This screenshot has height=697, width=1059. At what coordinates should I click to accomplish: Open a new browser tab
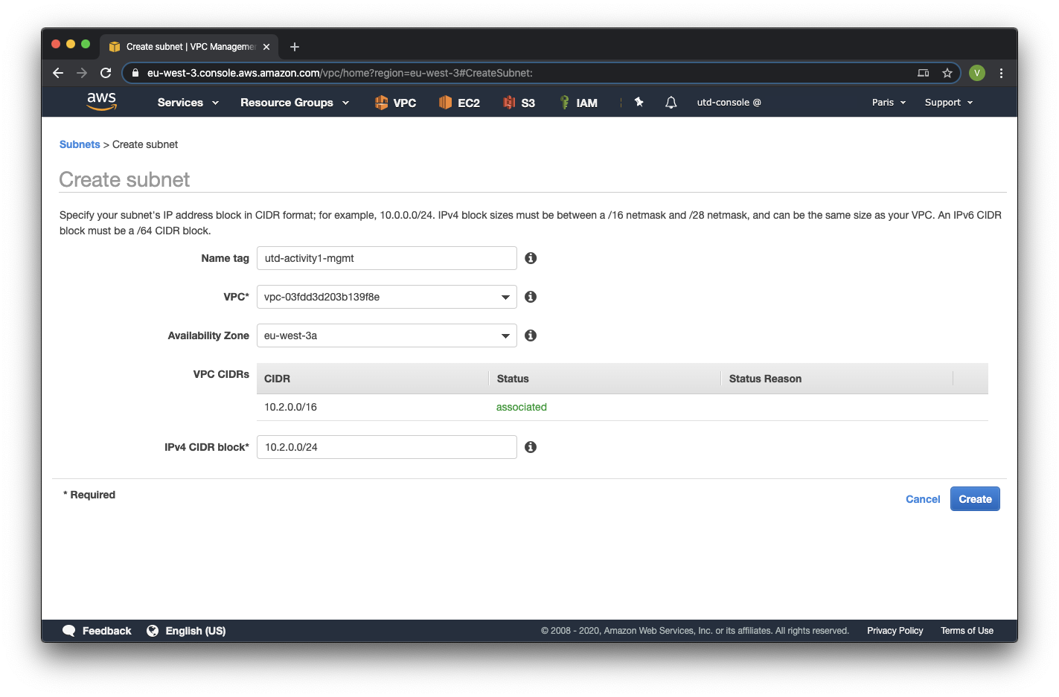click(x=295, y=47)
